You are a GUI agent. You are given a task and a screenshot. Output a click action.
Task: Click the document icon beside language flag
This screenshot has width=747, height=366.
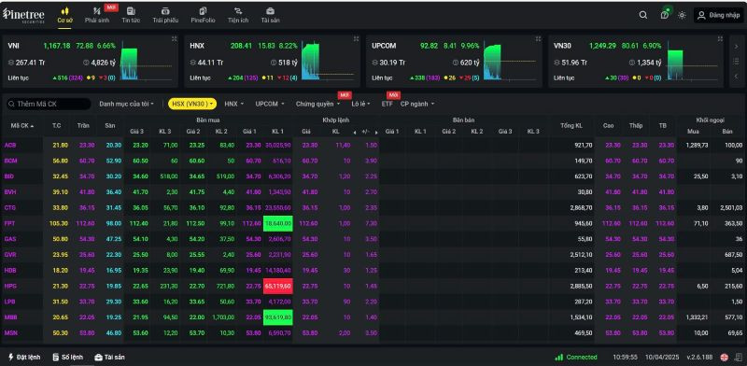(739, 357)
